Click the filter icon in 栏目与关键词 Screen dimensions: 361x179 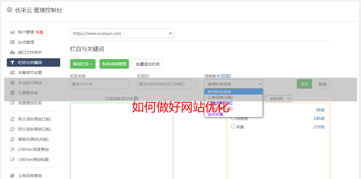pos(12,62)
